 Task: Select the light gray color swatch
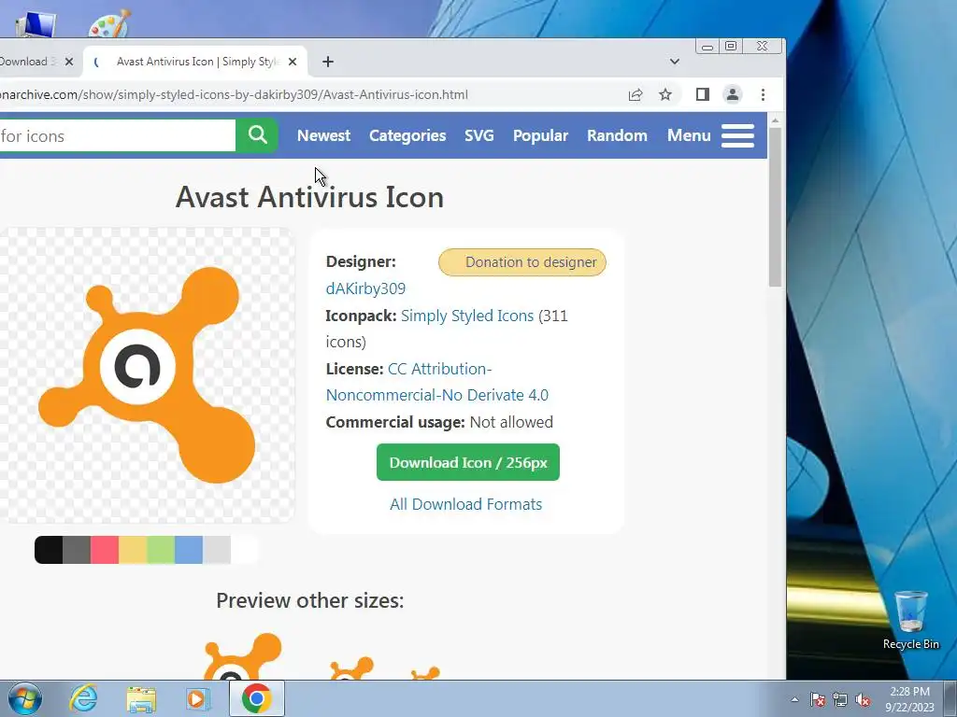[x=217, y=550]
